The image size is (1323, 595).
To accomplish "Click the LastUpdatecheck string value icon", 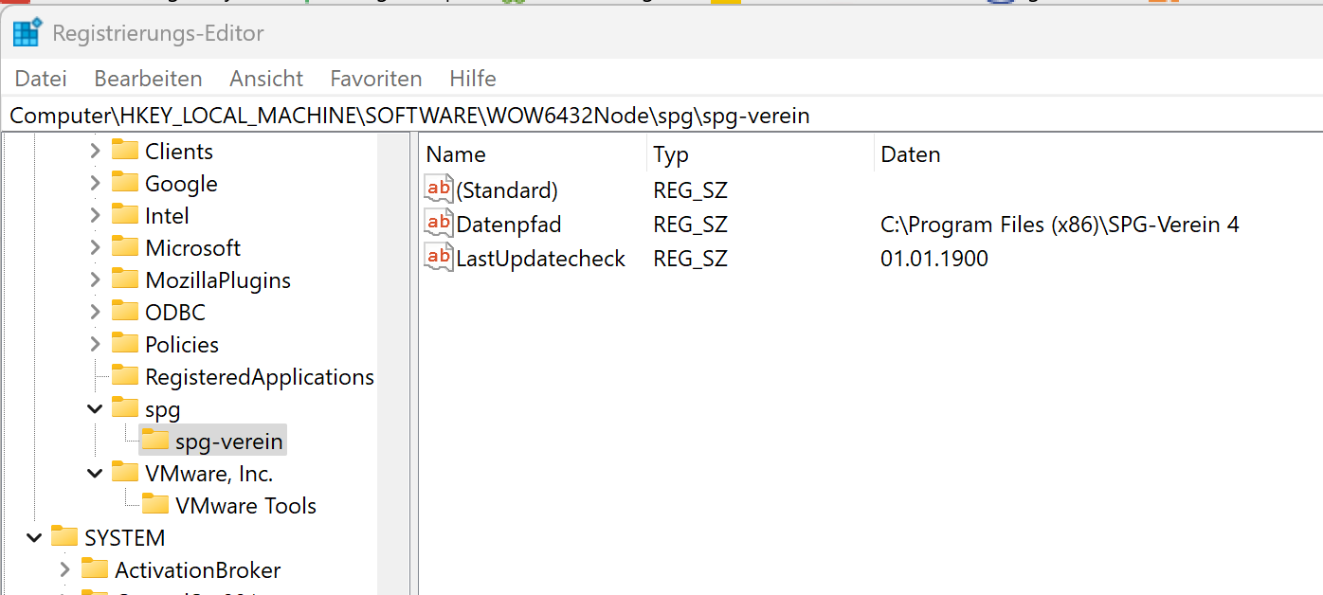I will (439, 258).
